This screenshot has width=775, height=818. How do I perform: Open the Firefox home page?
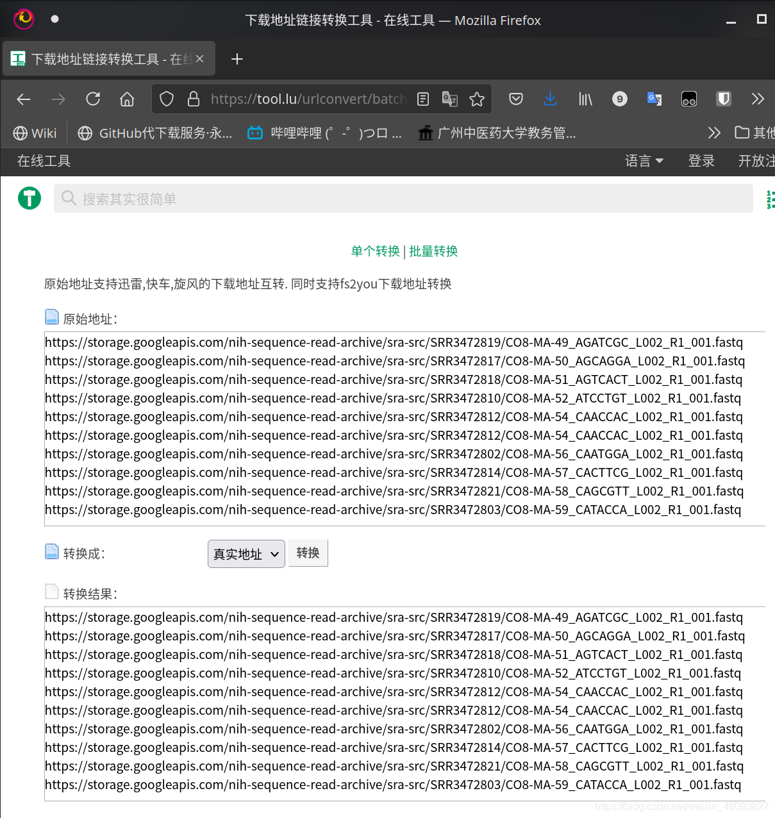127,99
